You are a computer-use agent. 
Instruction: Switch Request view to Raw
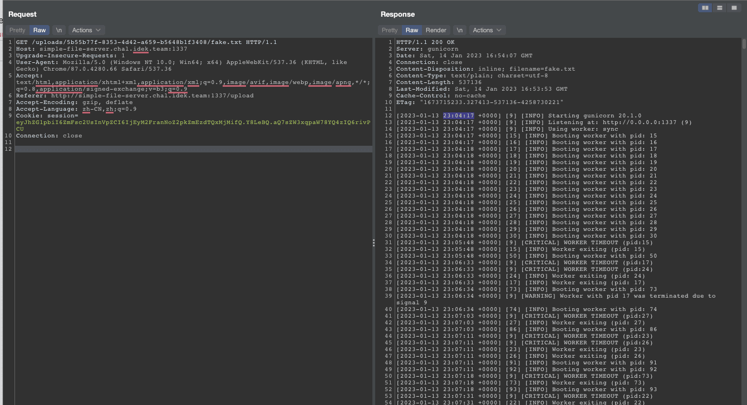click(x=40, y=30)
